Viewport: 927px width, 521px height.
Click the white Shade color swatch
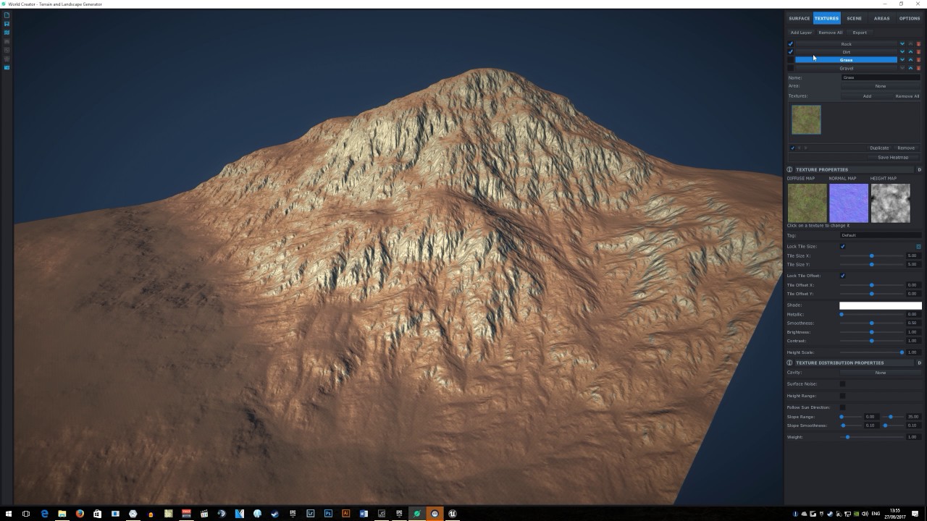(x=881, y=305)
